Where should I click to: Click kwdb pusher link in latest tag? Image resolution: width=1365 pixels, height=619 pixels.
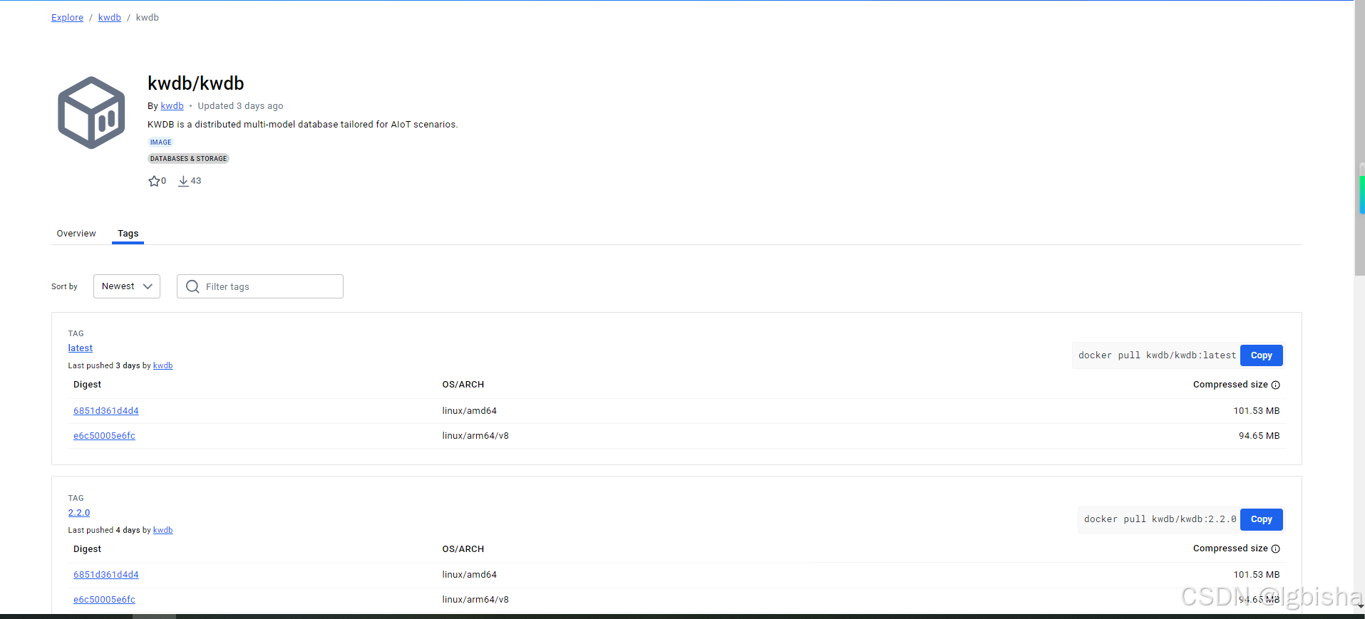163,365
